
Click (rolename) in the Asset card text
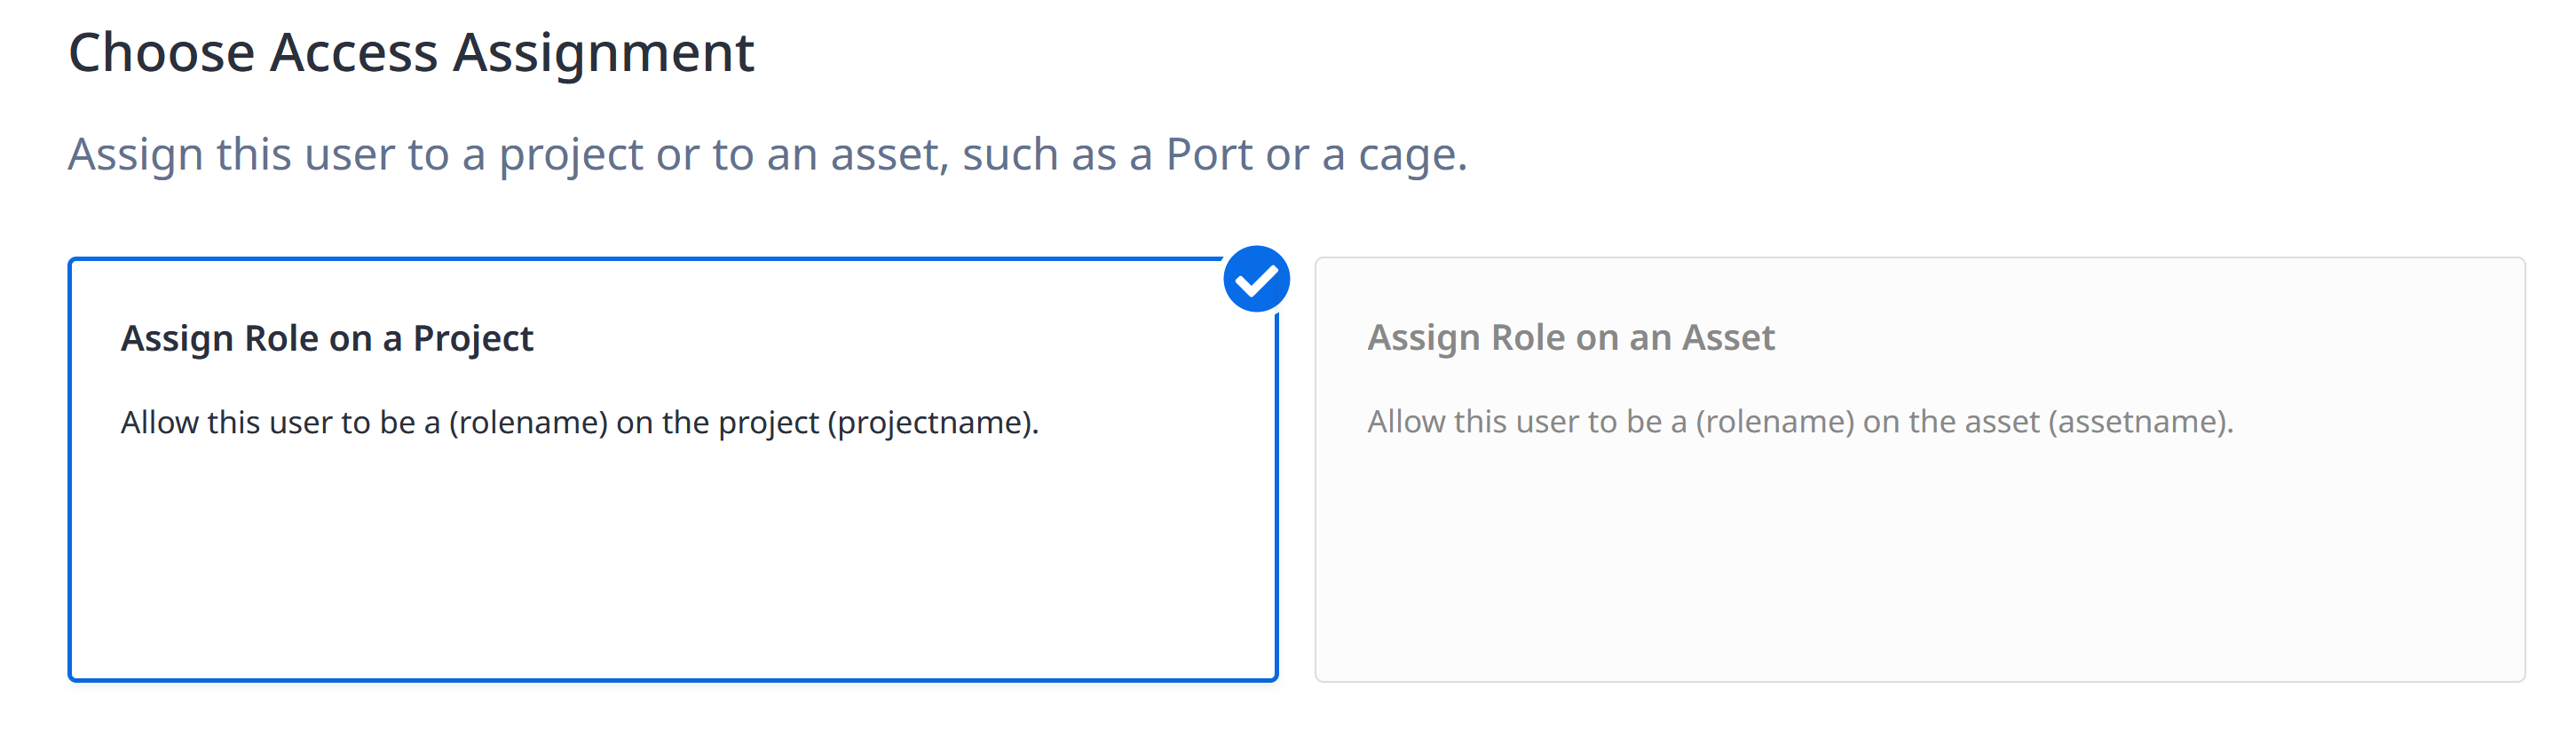click(x=1775, y=422)
